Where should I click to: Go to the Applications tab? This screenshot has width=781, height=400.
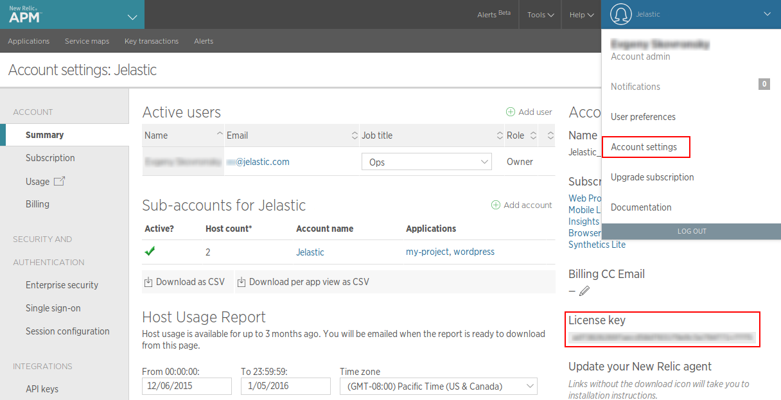click(29, 41)
